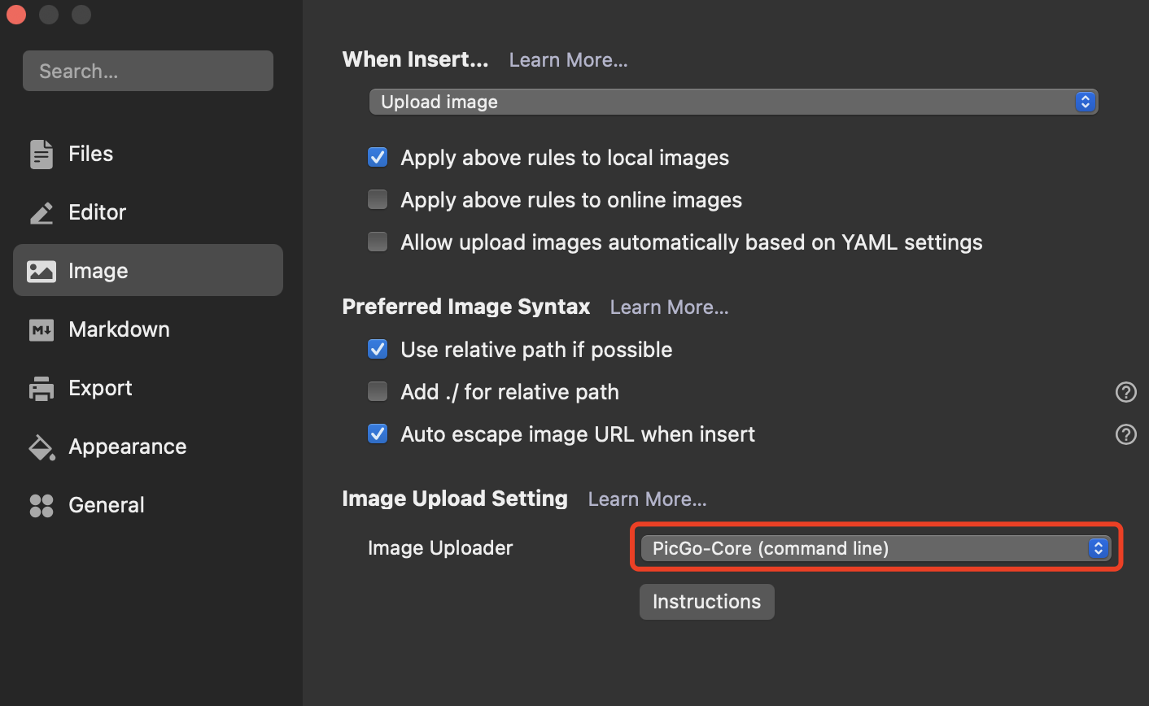Switch to the General tab
The image size is (1149, 706).
point(148,505)
